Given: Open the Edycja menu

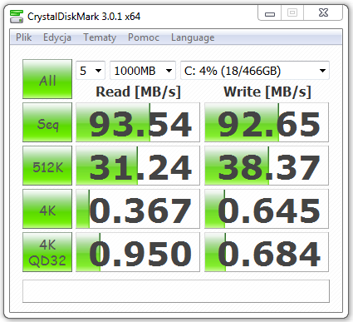Looking at the screenshot, I should pos(57,37).
